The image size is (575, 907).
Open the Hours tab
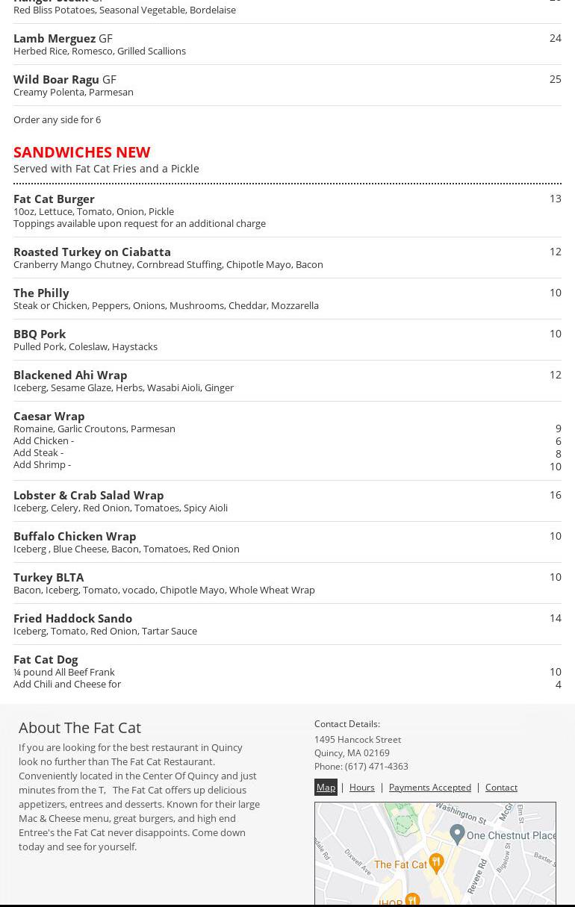pos(361,788)
